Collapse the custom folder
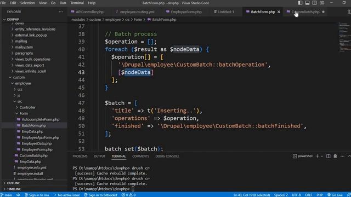Viewport: 351px width, 197px height. click(19, 77)
